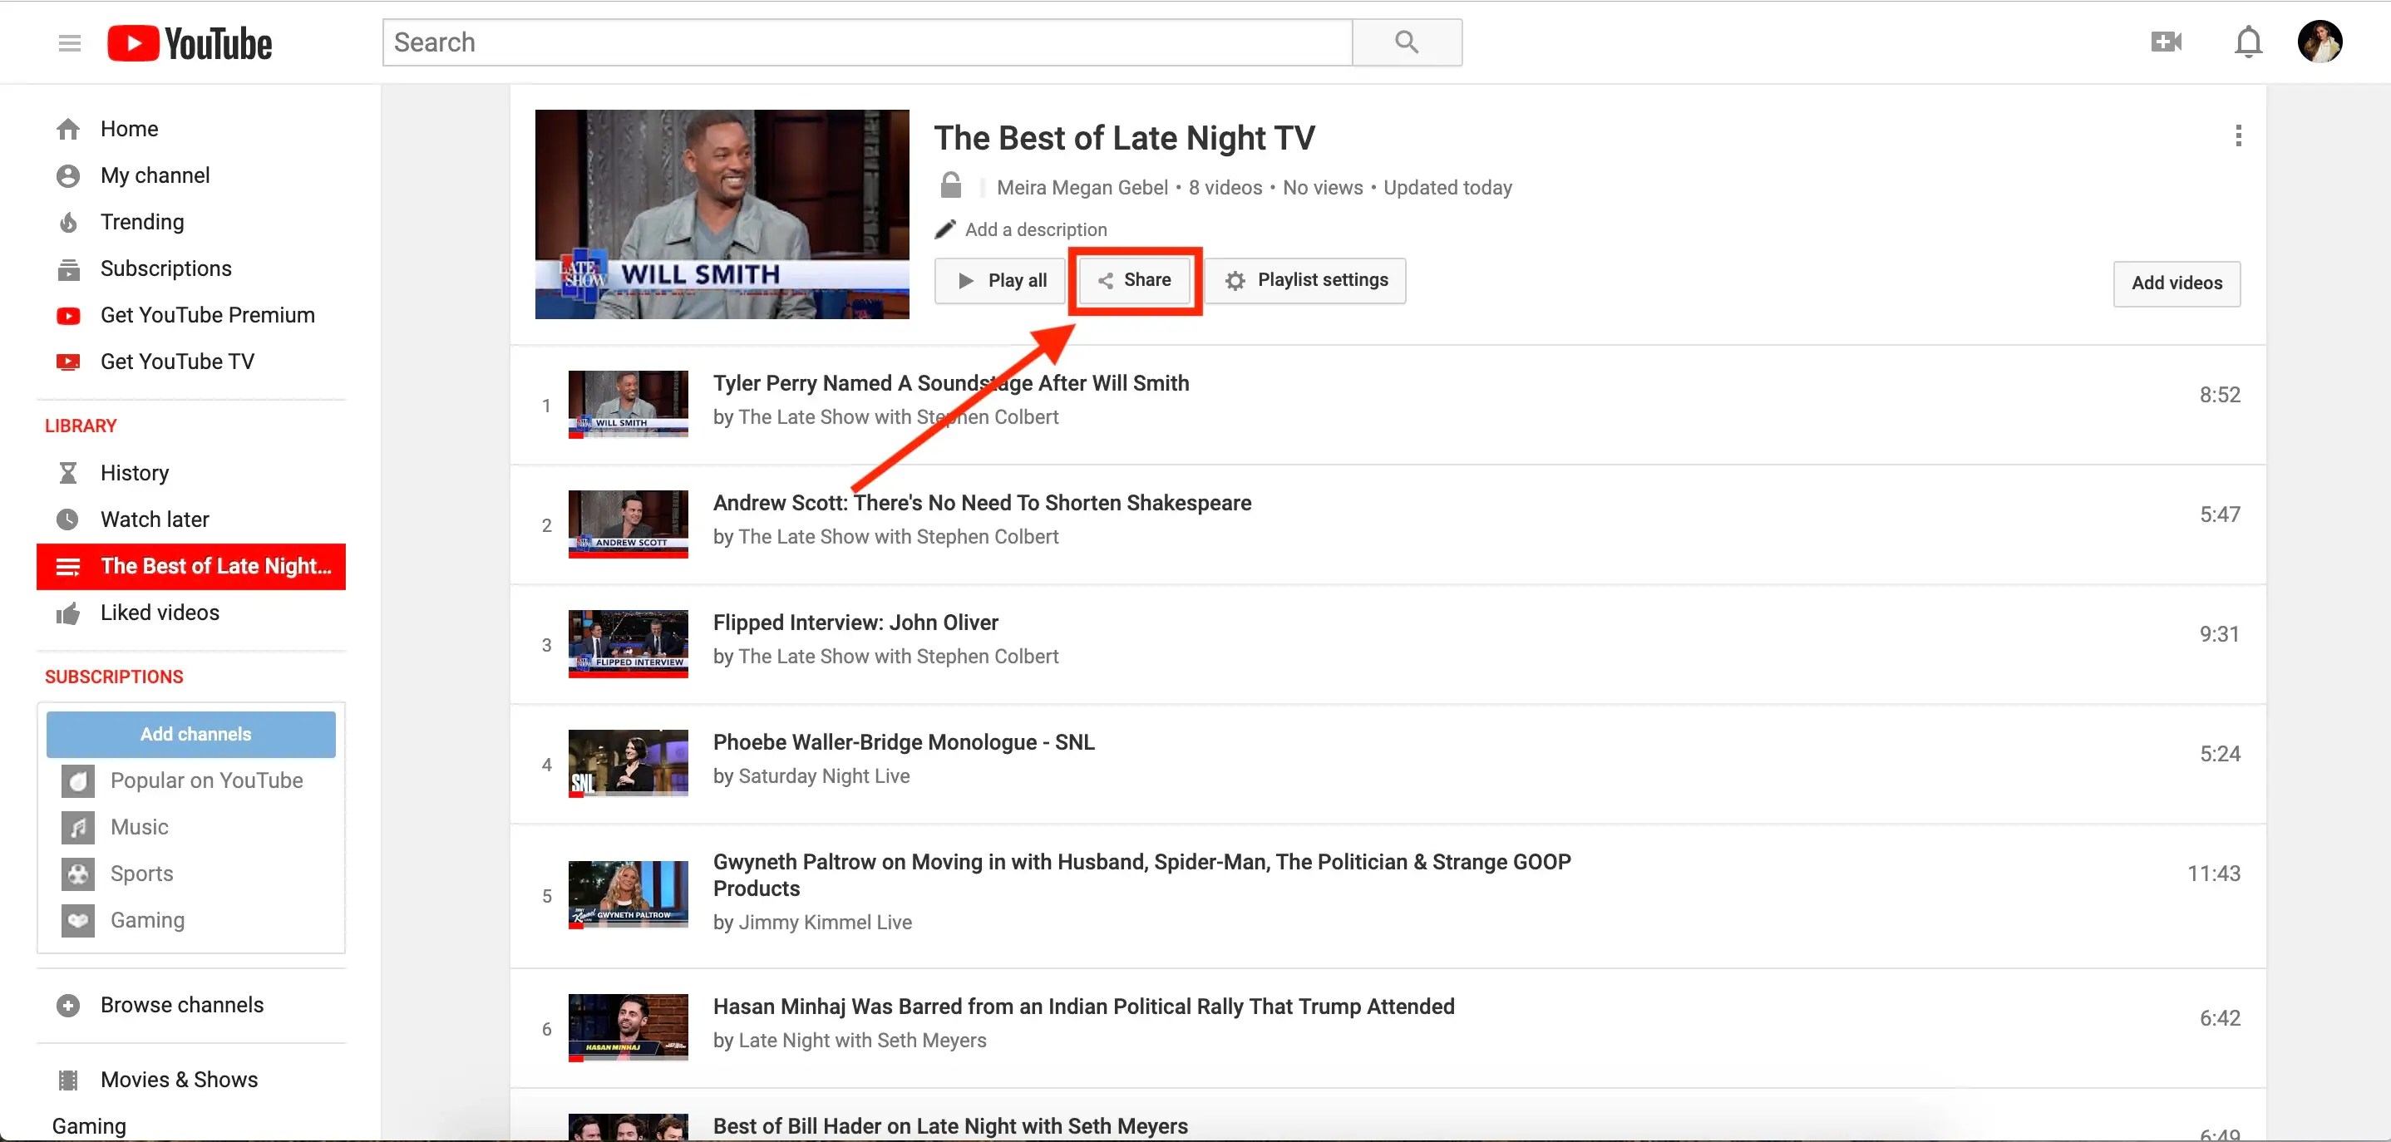Open Watch later in the library
This screenshot has height=1142, width=2391.
point(154,519)
